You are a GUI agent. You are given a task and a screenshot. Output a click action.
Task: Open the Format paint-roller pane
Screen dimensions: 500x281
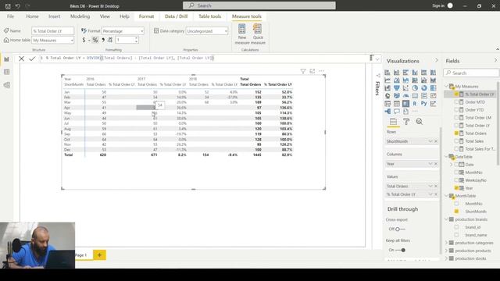pos(406,122)
